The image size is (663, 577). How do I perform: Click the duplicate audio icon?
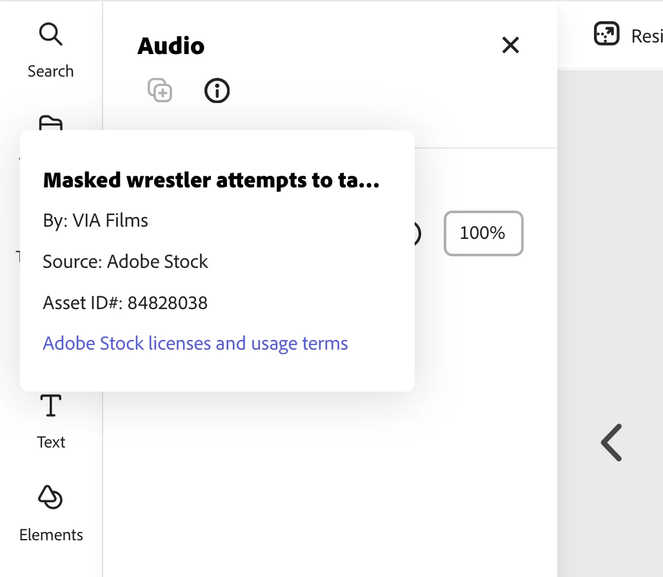160,90
